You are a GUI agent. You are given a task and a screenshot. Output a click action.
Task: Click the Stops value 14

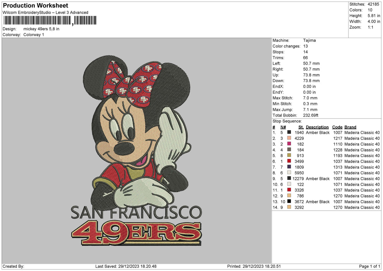point(306,52)
